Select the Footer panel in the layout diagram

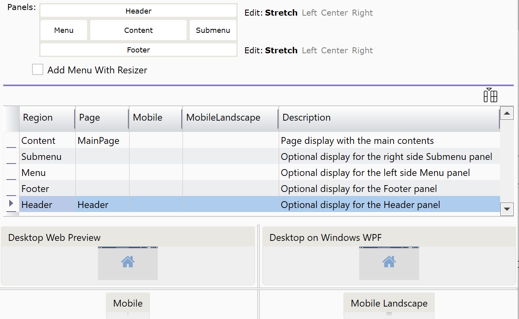(138, 50)
